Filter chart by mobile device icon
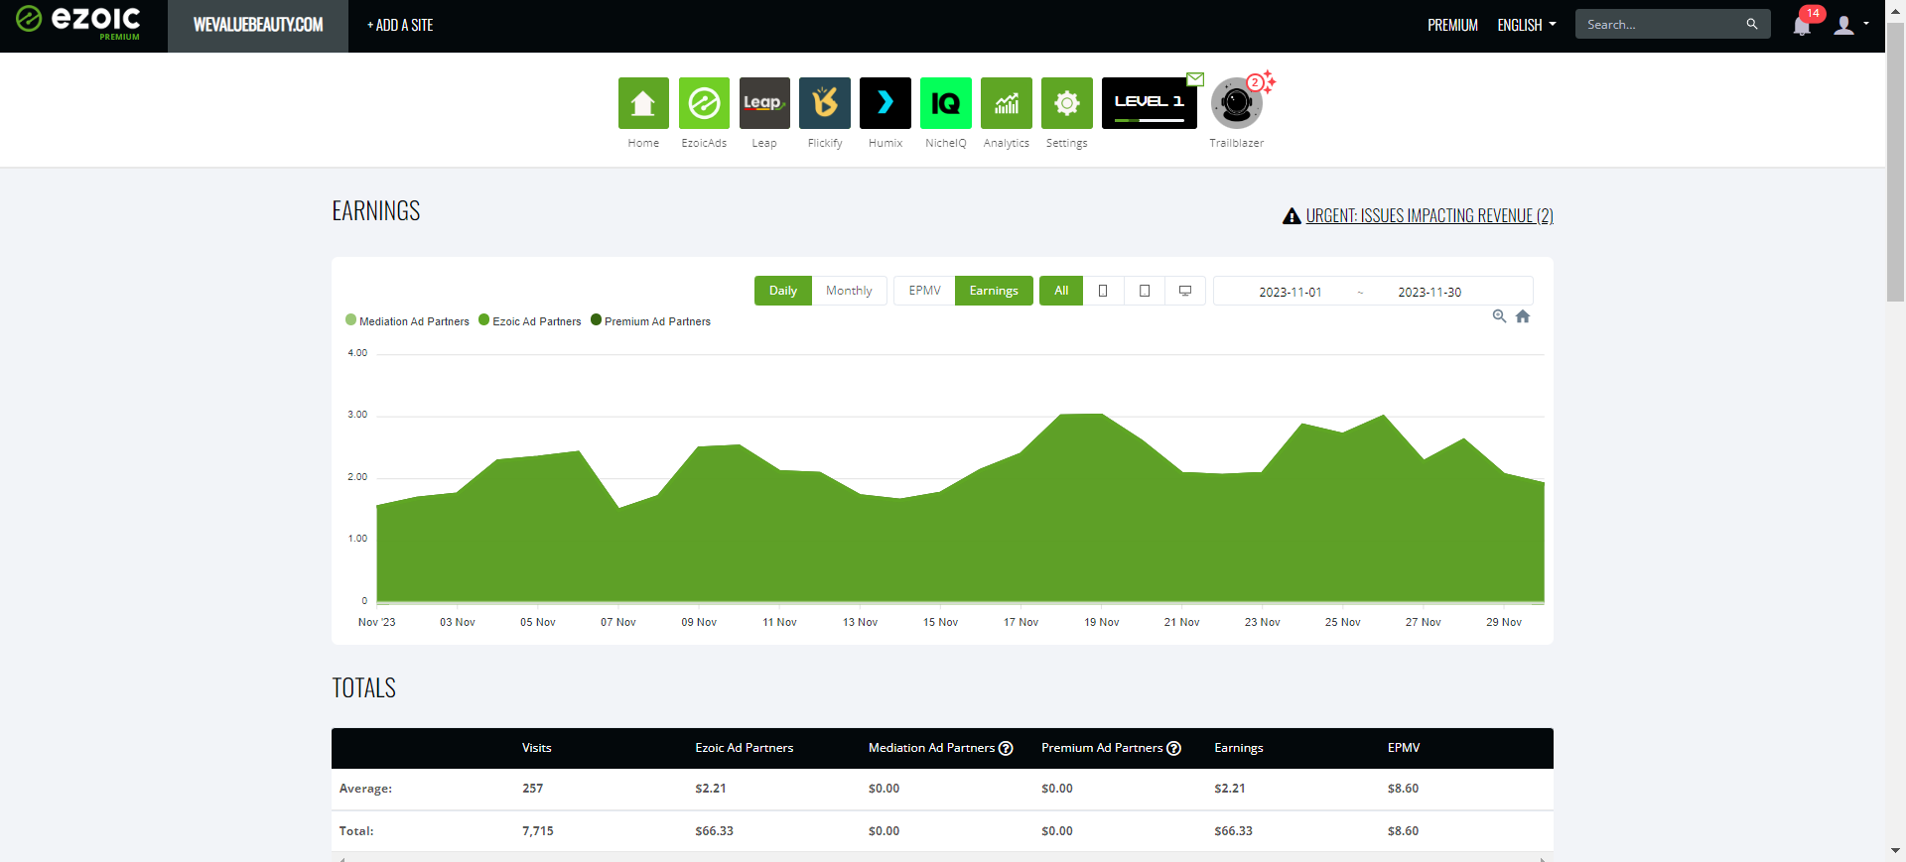 pyautogui.click(x=1103, y=291)
